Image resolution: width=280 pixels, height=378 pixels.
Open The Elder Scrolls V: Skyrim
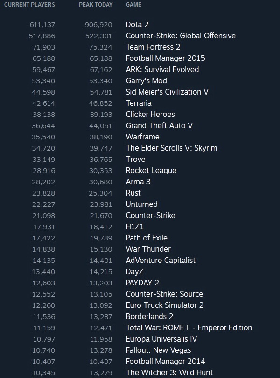pos(171,148)
